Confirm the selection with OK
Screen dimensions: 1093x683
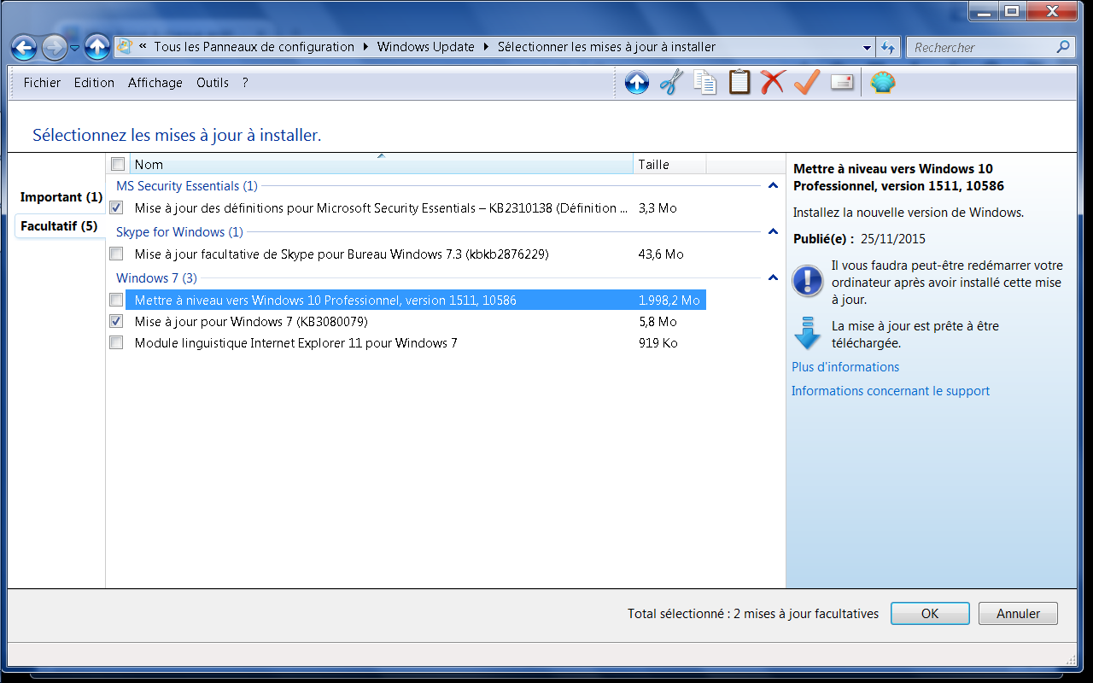pos(930,613)
